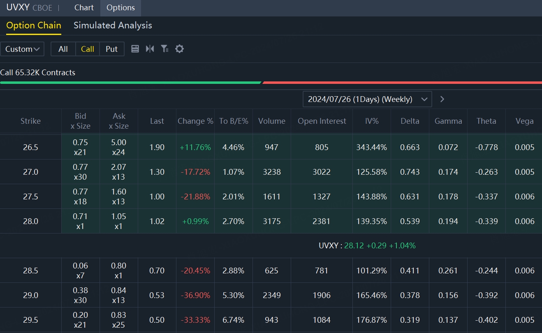Show Call options only
Image resolution: width=542 pixels, height=333 pixels.
click(88, 49)
